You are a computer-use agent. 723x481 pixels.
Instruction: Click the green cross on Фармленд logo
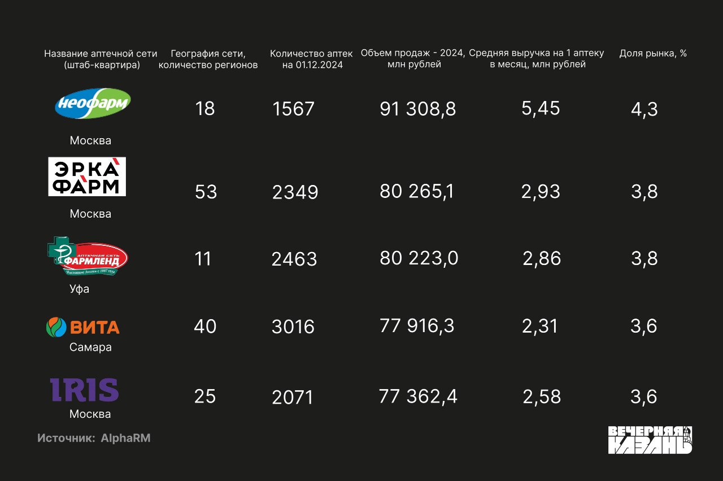(60, 251)
